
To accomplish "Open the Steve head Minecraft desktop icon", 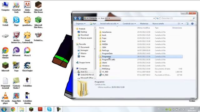I will click(x=38, y=7).
